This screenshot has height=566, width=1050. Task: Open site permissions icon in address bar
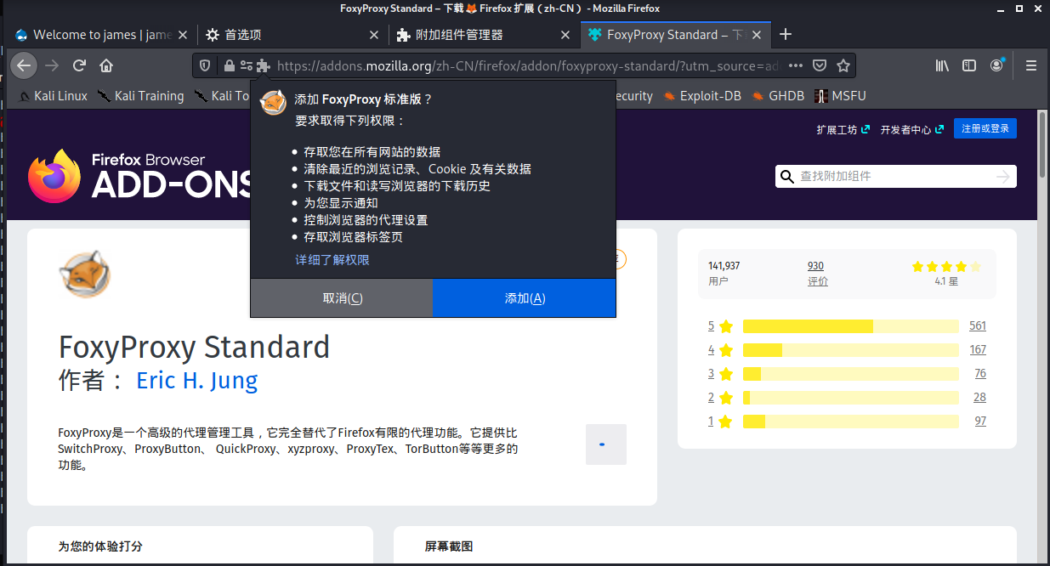click(x=247, y=65)
